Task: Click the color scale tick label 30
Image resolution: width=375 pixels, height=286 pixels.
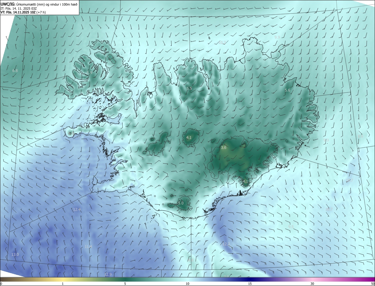Action: (x=312, y=284)
